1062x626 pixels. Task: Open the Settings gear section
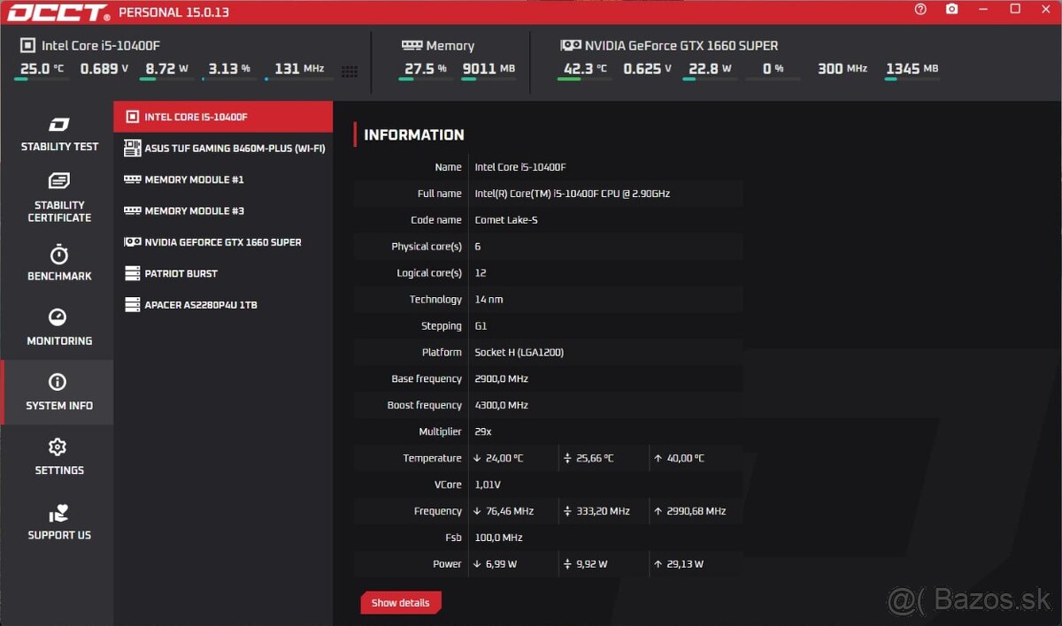(x=58, y=457)
